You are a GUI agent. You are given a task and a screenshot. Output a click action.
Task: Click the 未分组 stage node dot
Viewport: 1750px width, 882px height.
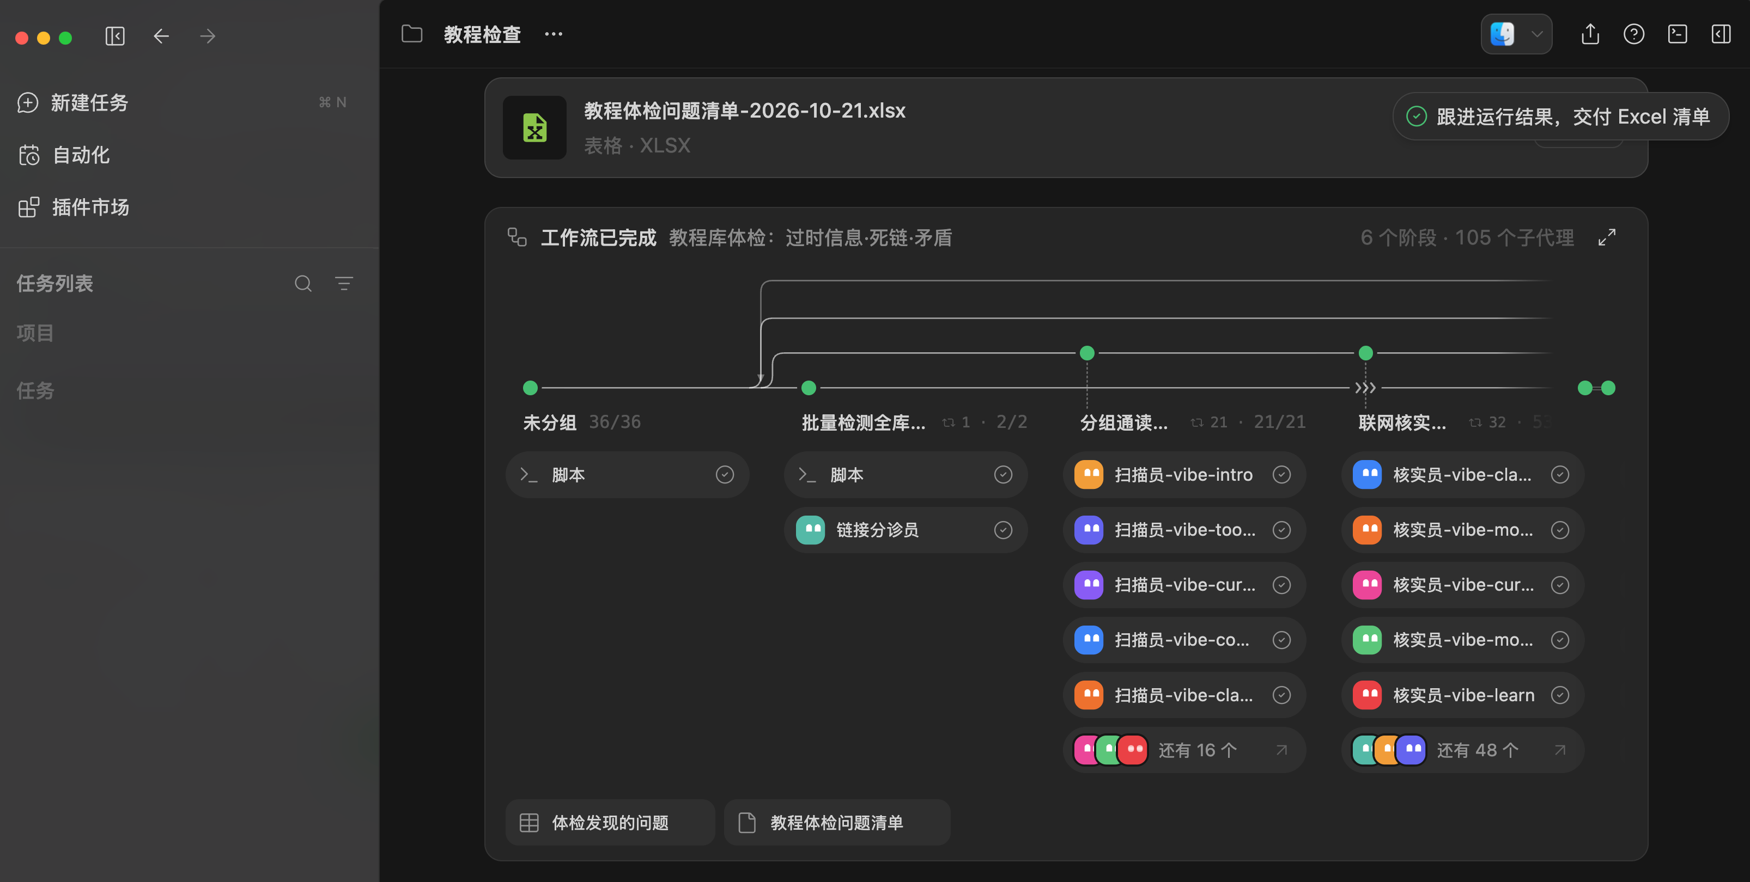(x=531, y=388)
